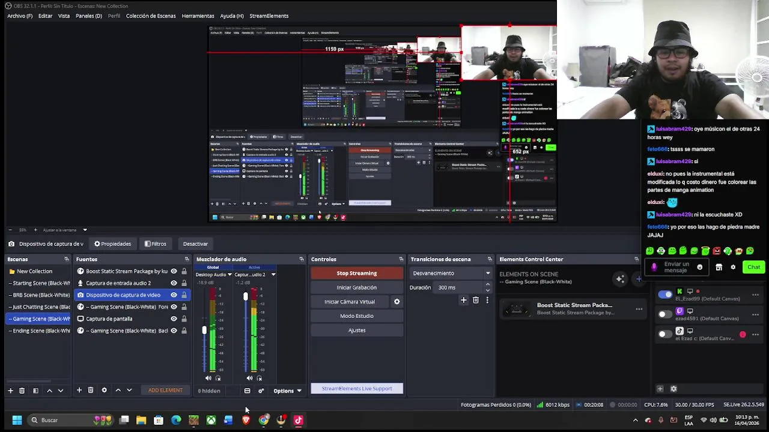
Task: Mute Captura de entrada audio 2 speaker icon
Action: (x=249, y=378)
